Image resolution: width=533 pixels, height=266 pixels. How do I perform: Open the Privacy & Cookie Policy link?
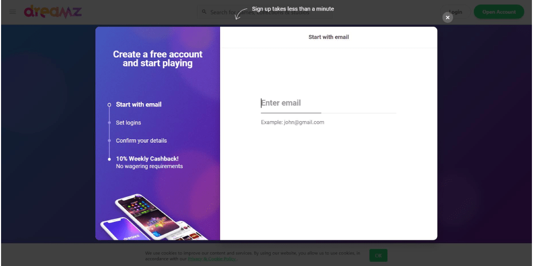212,259
